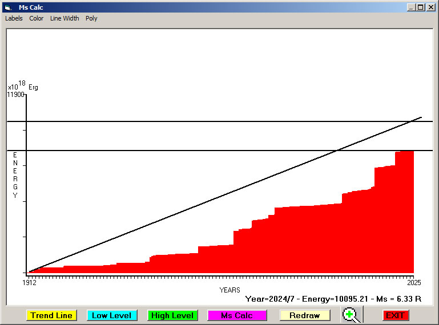Screen dimensions: 439x325
Task: Click the red EXIT button
Action: (395, 315)
